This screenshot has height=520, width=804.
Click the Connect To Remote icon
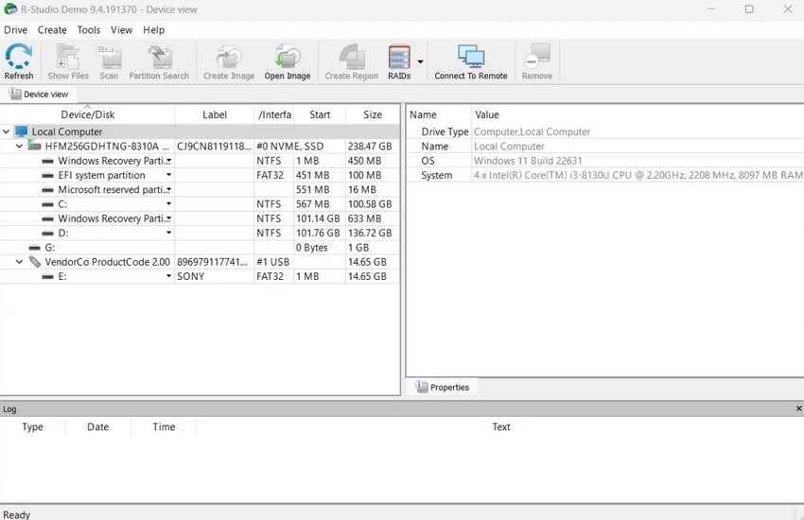pyautogui.click(x=471, y=57)
